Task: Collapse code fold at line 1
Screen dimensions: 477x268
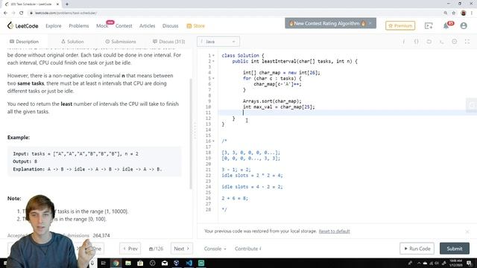Action: point(213,56)
